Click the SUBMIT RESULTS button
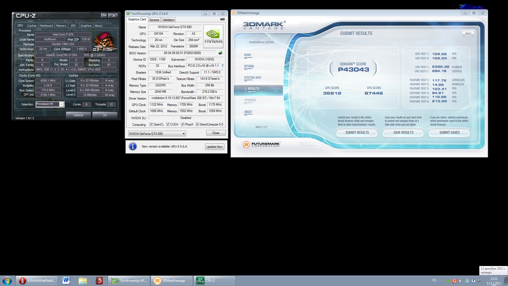This screenshot has height=286, width=508. tap(357, 133)
